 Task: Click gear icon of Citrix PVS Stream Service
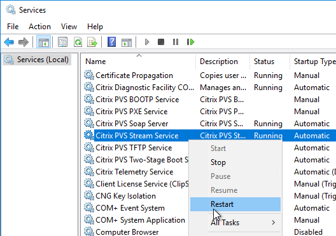pos(88,136)
